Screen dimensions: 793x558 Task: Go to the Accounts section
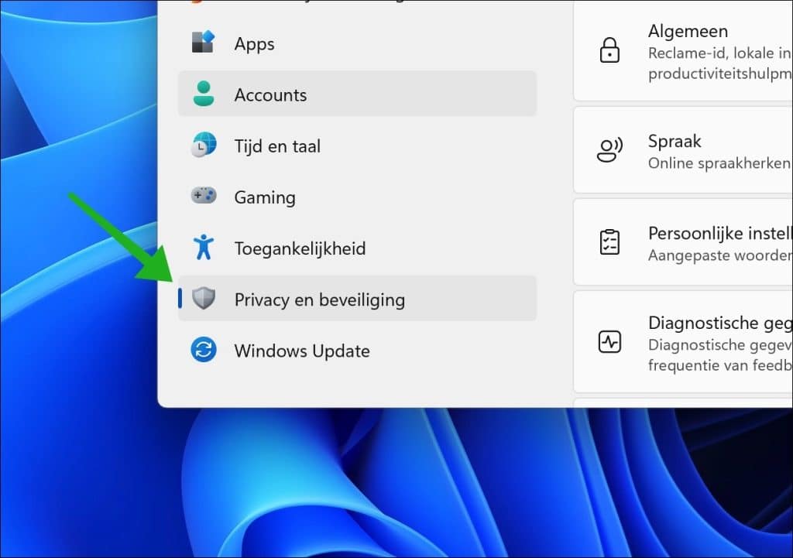tap(270, 95)
